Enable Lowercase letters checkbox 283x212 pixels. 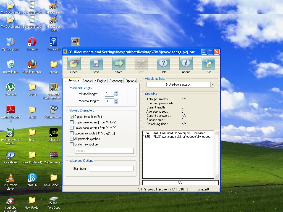72,128
